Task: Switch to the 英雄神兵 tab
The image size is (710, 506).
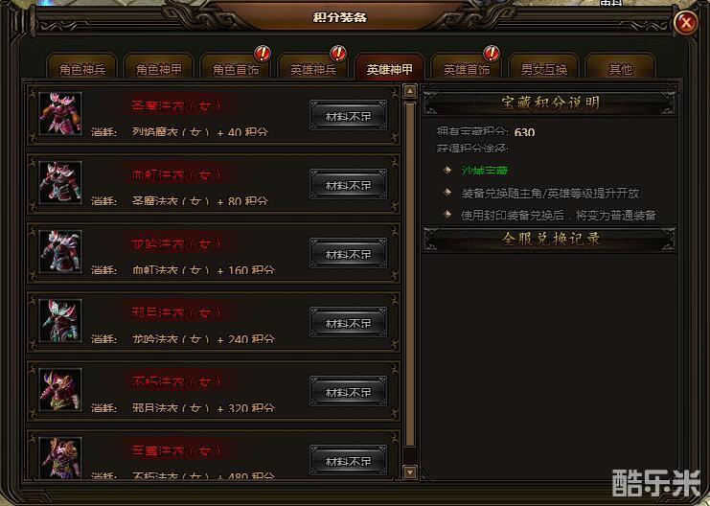Action: (x=313, y=67)
